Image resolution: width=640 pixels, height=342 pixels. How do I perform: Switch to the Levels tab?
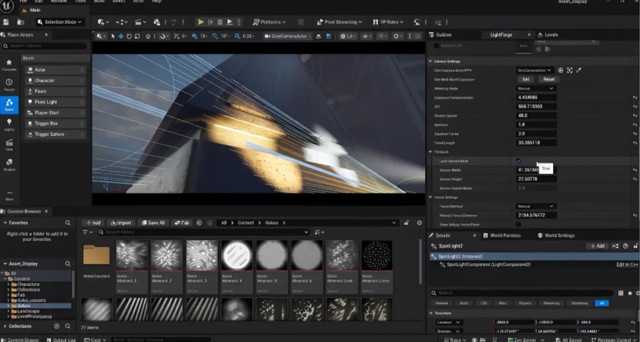[551, 35]
